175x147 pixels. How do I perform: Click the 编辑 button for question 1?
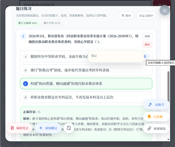coord(147,36)
